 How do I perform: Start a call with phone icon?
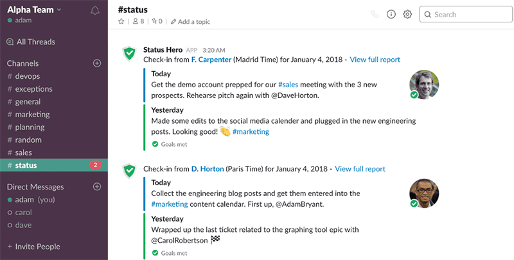375,14
